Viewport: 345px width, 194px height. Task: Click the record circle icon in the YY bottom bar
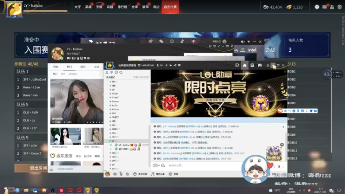pyautogui.click(x=170, y=174)
